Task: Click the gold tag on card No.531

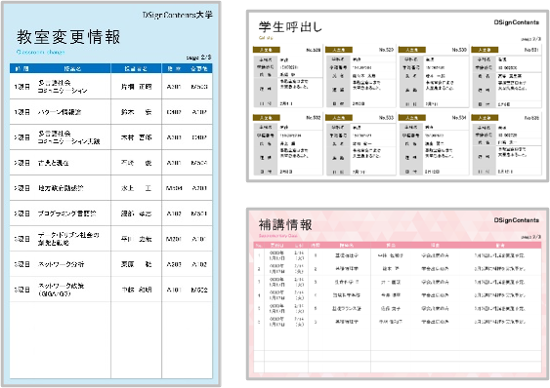Action: pos(485,50)
